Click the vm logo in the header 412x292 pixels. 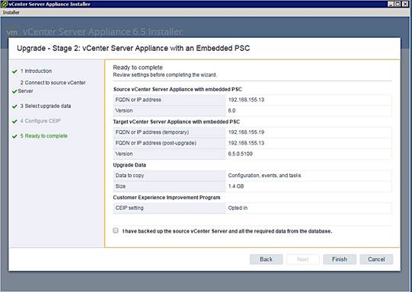[12, 32]
